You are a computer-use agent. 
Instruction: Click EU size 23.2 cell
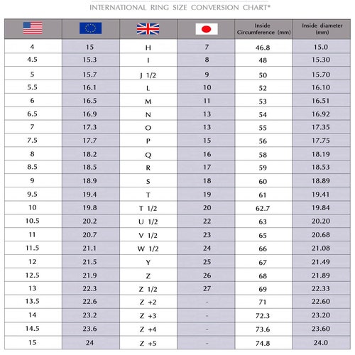pos(91,315)
